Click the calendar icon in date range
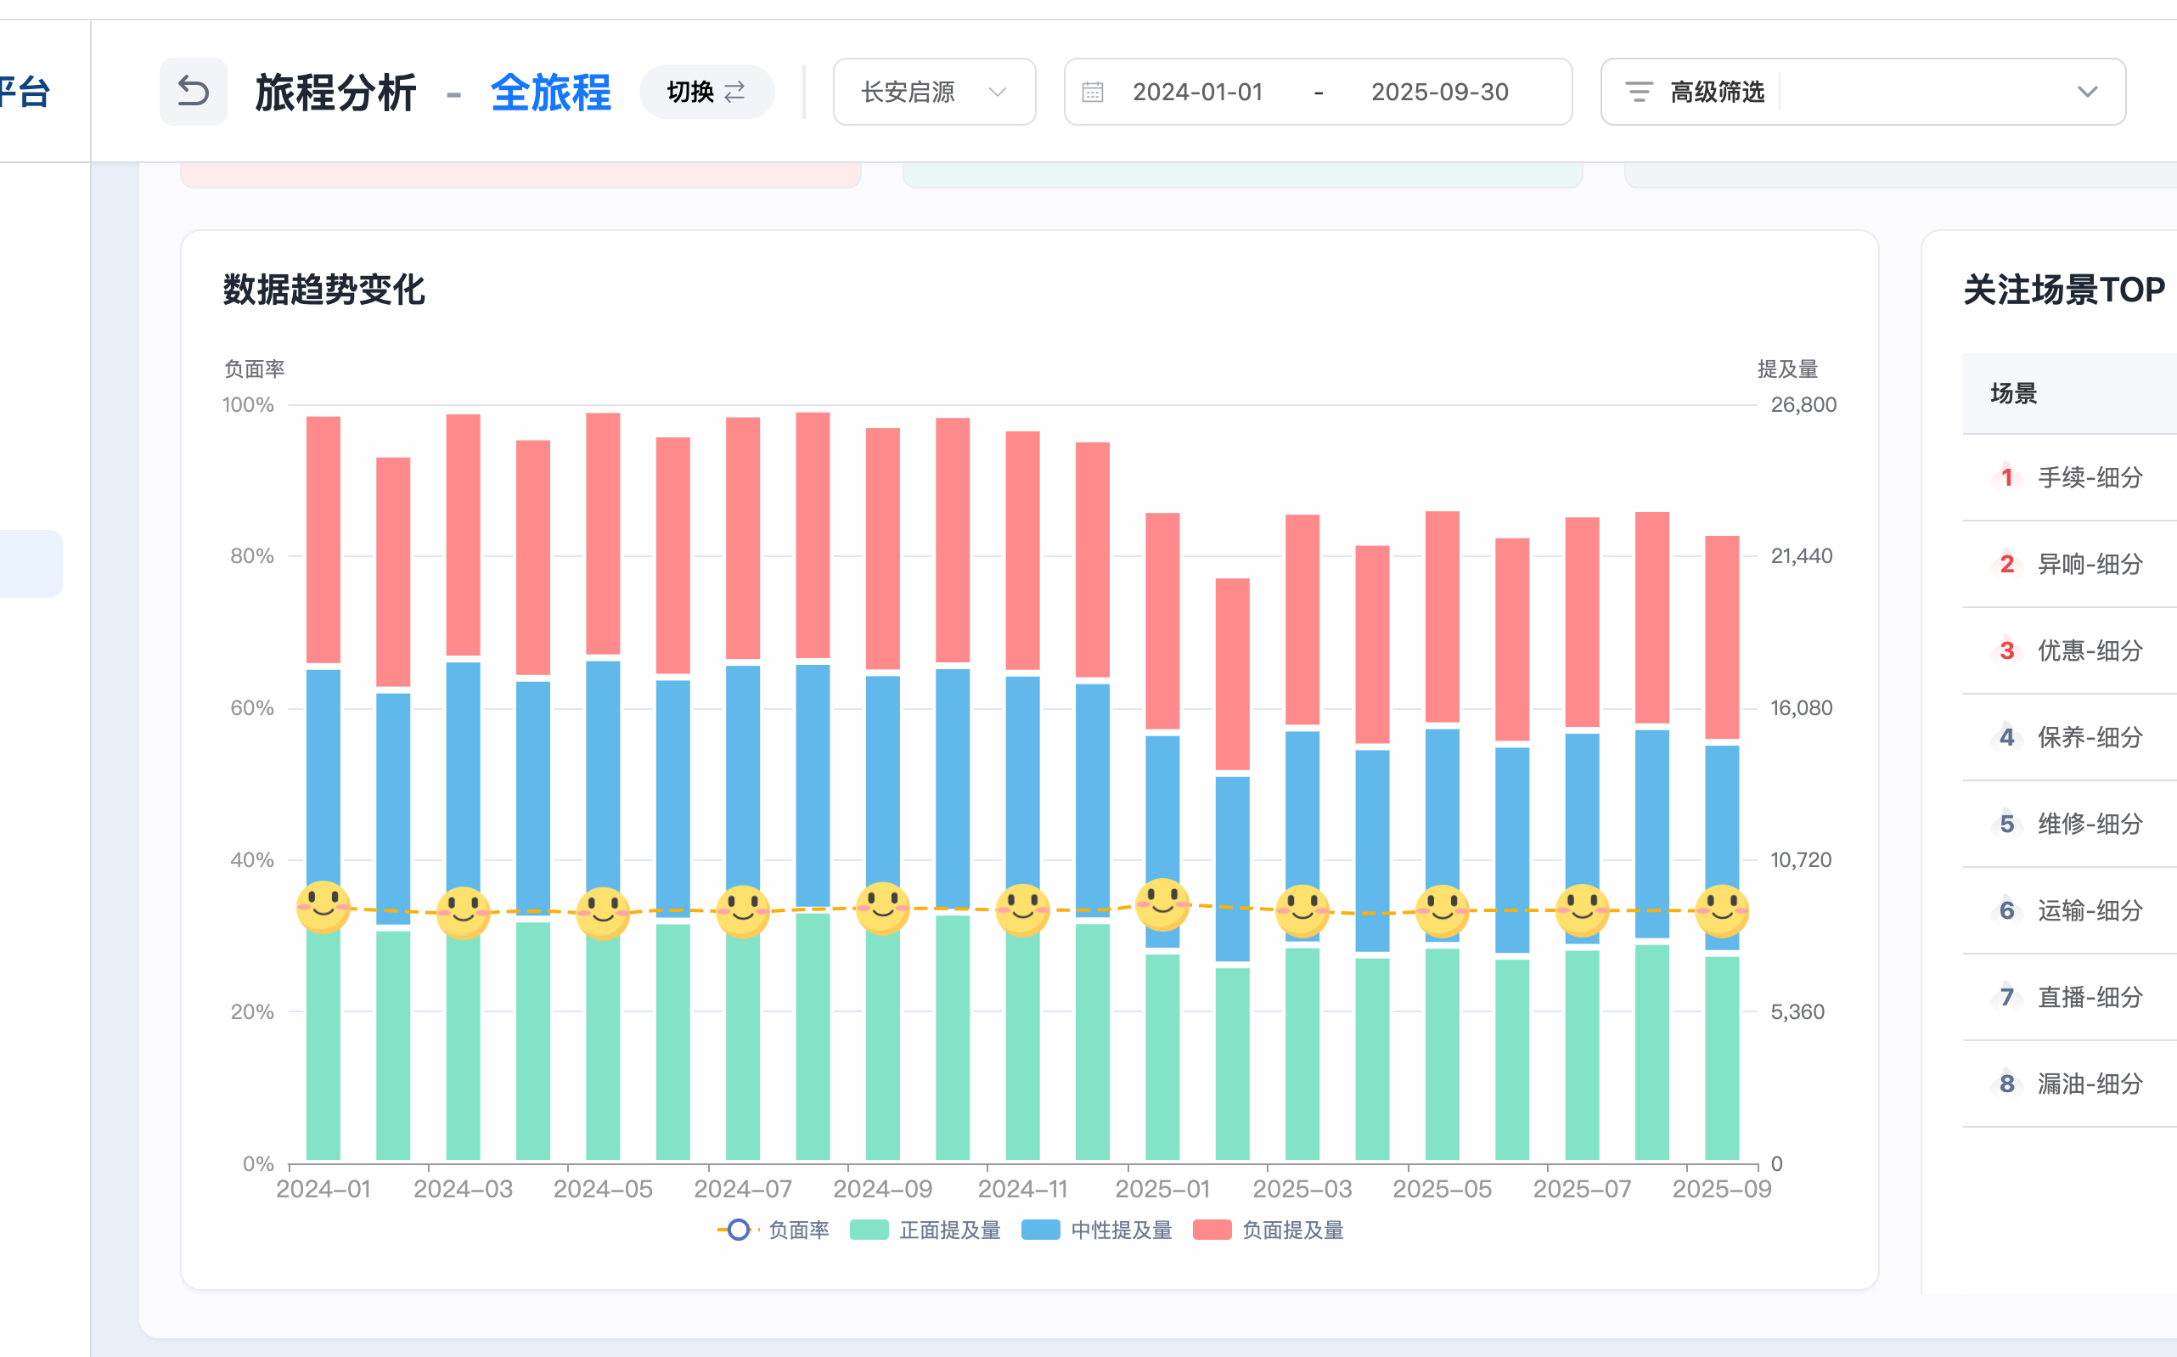Viewport: 2177px width, 1357px height. 1092,92
